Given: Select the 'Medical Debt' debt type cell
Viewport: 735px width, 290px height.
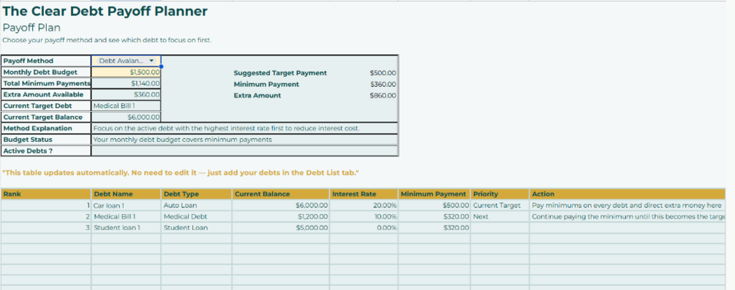Looking at the screenshot, I should 197,216.
